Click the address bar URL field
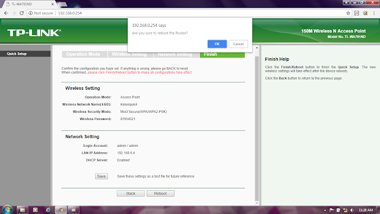Image resolution: width=380 pixels, height=214 pixels. pyautogui.click(x=186, y=13)
